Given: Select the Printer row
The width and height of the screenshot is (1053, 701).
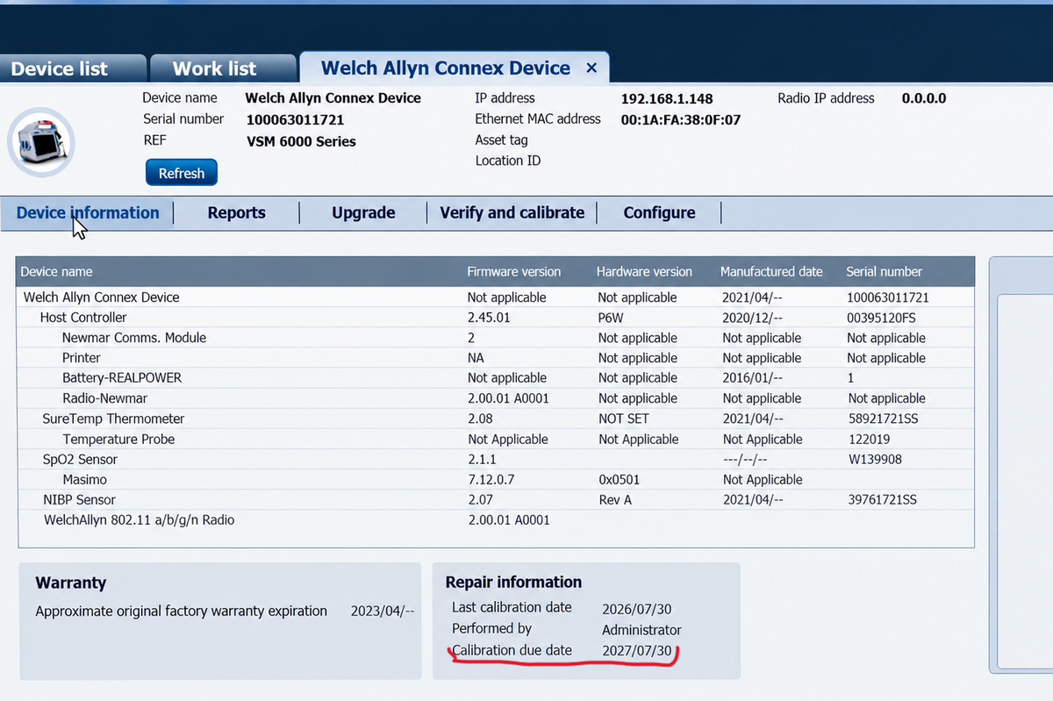Looking at the screenshot, I should point(495,358).
